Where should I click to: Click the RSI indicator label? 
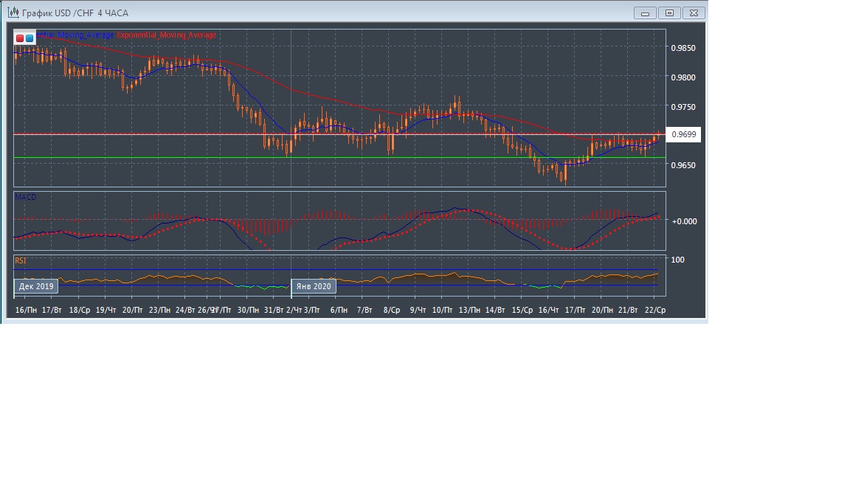pyautogui.click(x=21, y=260)
